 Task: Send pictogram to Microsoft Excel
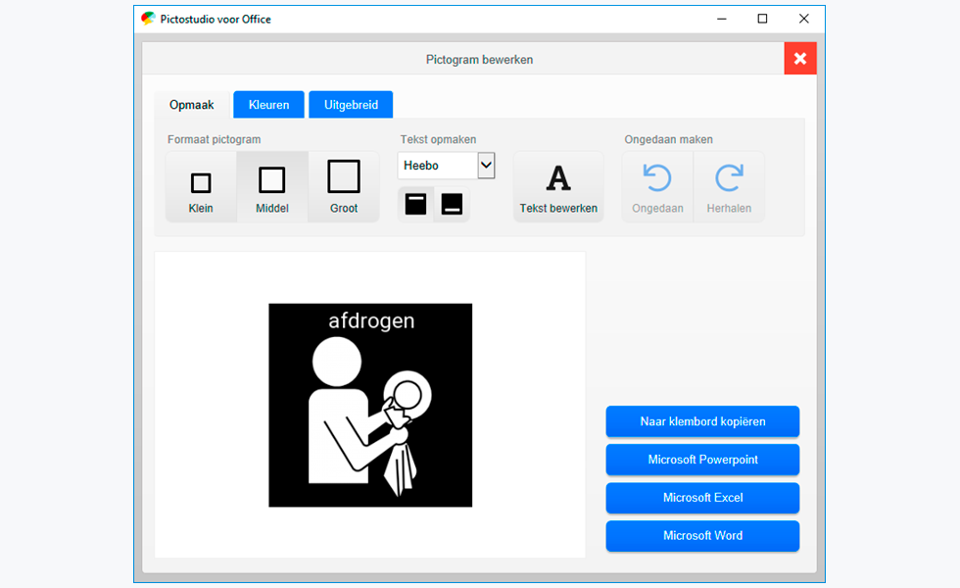(702, 498)
